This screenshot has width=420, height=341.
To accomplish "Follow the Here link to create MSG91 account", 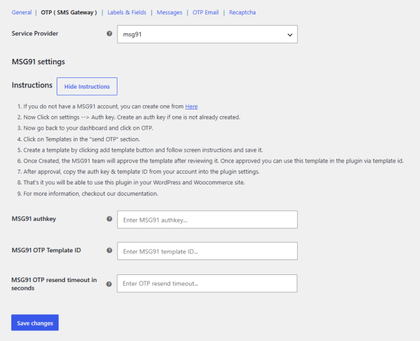I will [x=192, y=107].
